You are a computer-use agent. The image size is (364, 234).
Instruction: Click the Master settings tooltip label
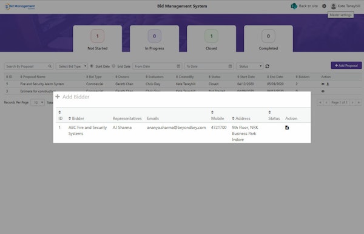point(340,15)
